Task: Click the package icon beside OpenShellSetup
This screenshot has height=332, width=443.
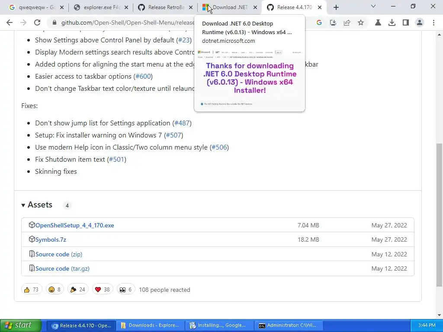Action: pyautogui.click(x=32, y=225)
